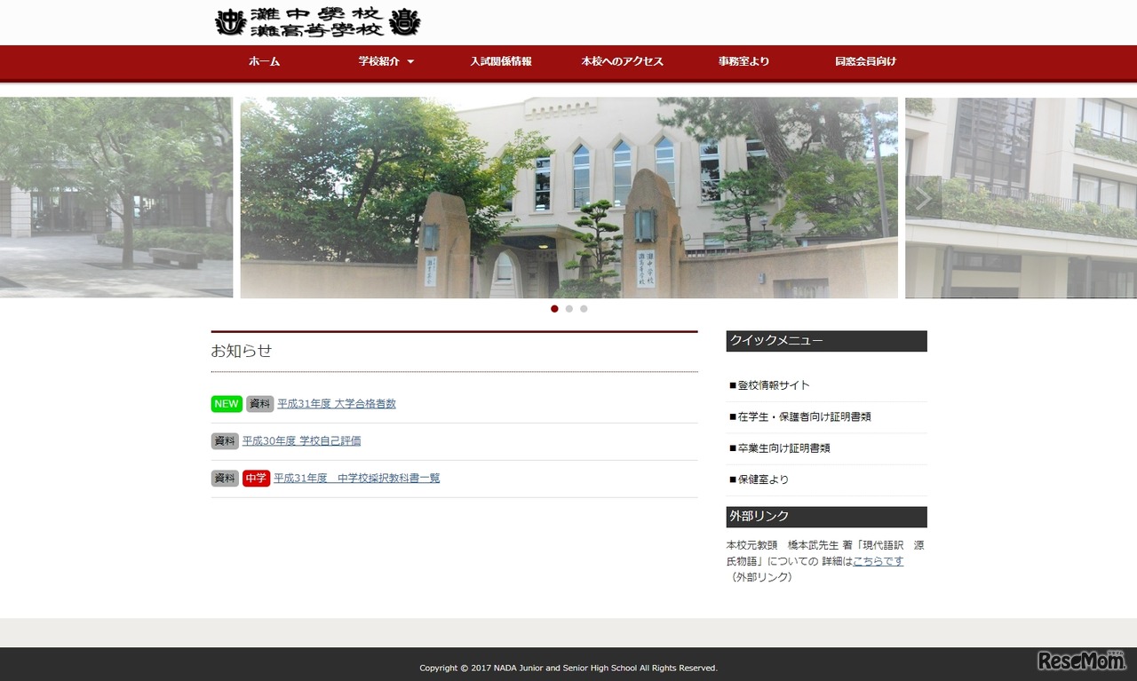Image resolution: width=1137 pixels, height=681 pixels.
Task: Click 本校へのアクセス in the navigation bar
Action: (x=622, y=62)
